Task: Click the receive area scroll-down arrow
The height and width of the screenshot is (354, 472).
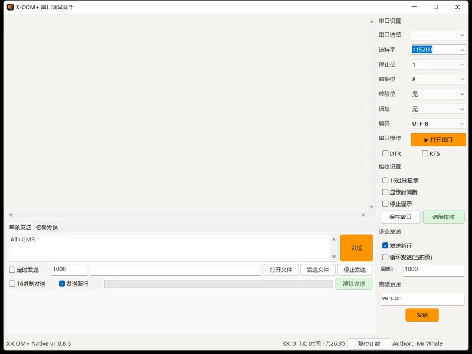Action: tap(371, 207)
